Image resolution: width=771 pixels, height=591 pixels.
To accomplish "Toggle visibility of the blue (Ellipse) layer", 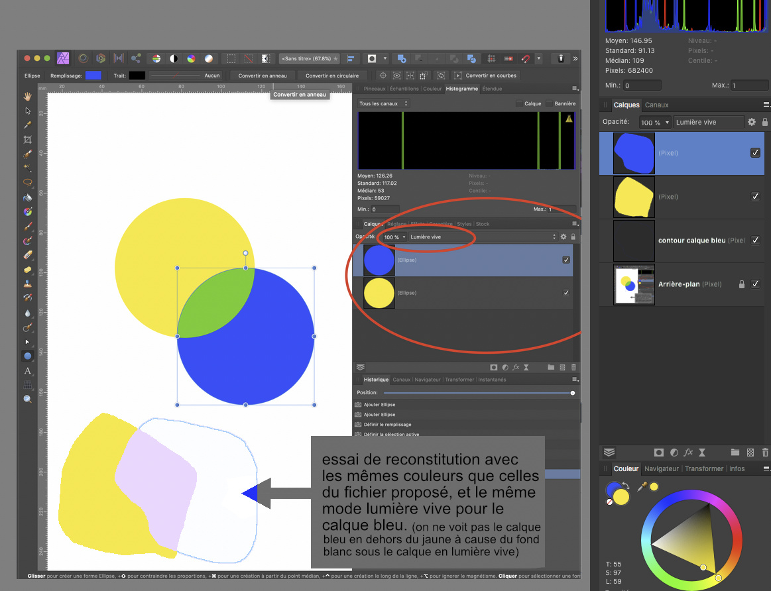I will (x=566, y=260).
